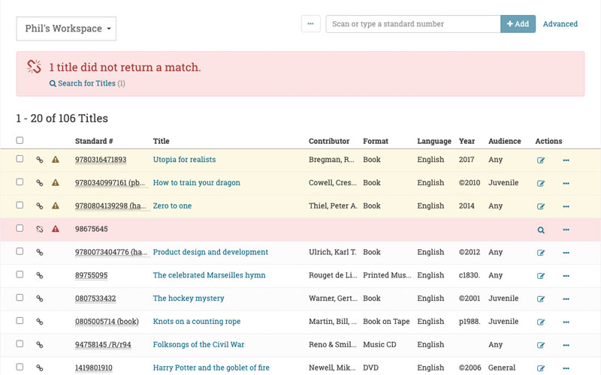Check the celebrated Marseilles hymn checkbox
Image resolution: width=601 pixels, height=375 pixels.
[x=20, y=274]
